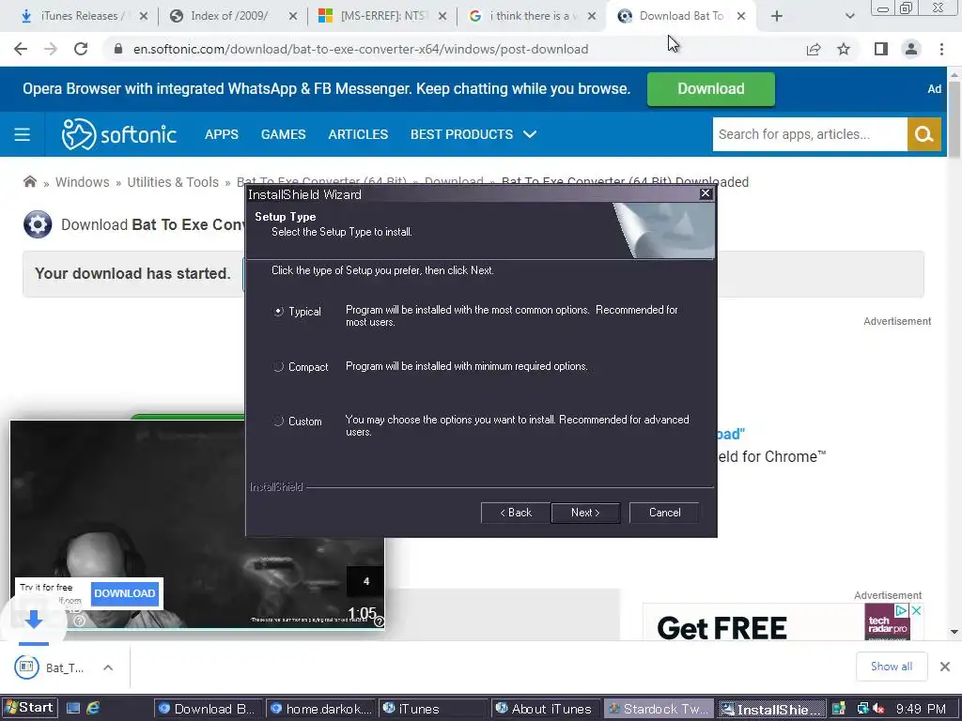Click the page vertical scrollbar
The image size is (962, 721).
(x=954, y=119)
